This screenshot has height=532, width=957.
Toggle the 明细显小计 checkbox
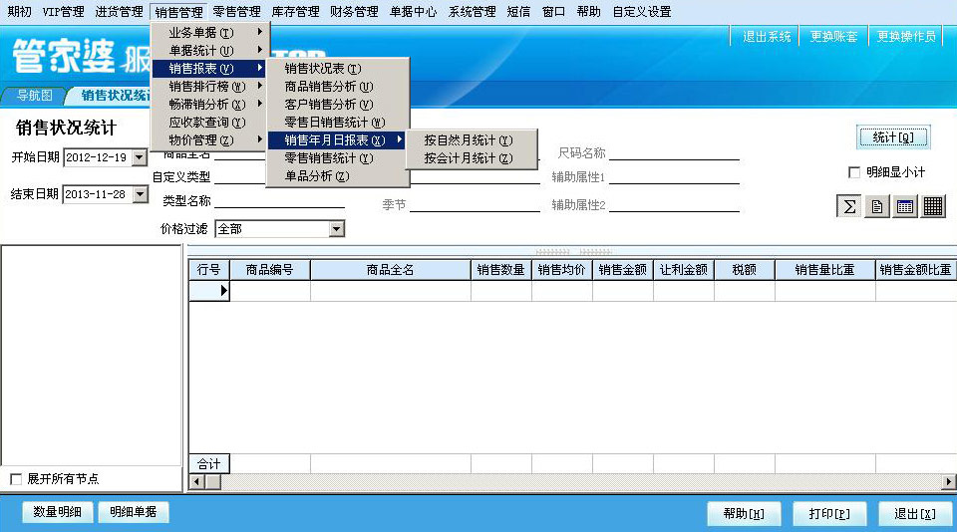pos(854,172)
